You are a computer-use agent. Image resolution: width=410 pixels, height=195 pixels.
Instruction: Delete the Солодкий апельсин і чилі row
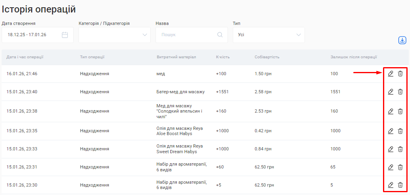click(x=400, y=111)
